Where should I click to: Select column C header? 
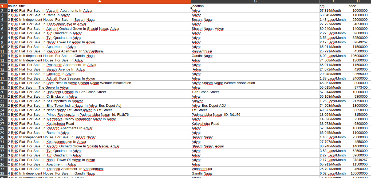(334, 2)
